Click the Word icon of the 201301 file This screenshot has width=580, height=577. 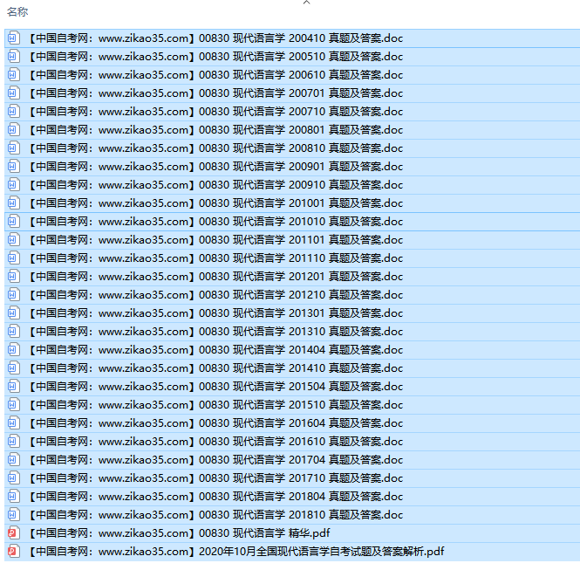pos(14,313)
